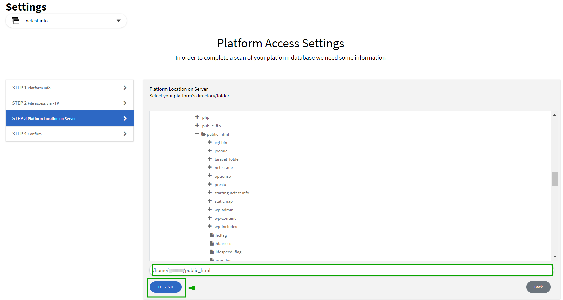Open the nctest.info domain dropdown
This screenshot has width=563, height=300.
coord(119,21)
